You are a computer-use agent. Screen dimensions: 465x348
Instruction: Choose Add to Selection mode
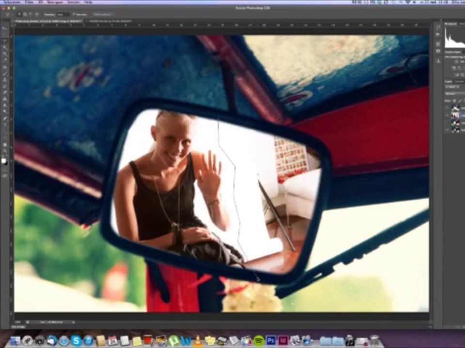(x=25, y=14)
